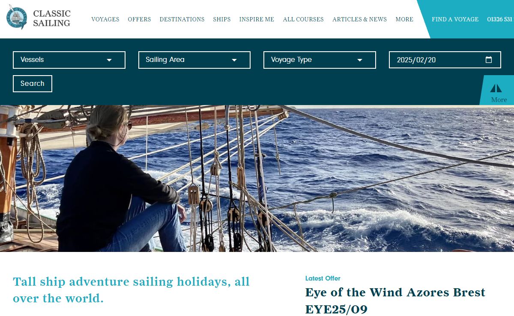Open the Sailing Area dropdown
The image size is (514, 316).
coord(194,60)
